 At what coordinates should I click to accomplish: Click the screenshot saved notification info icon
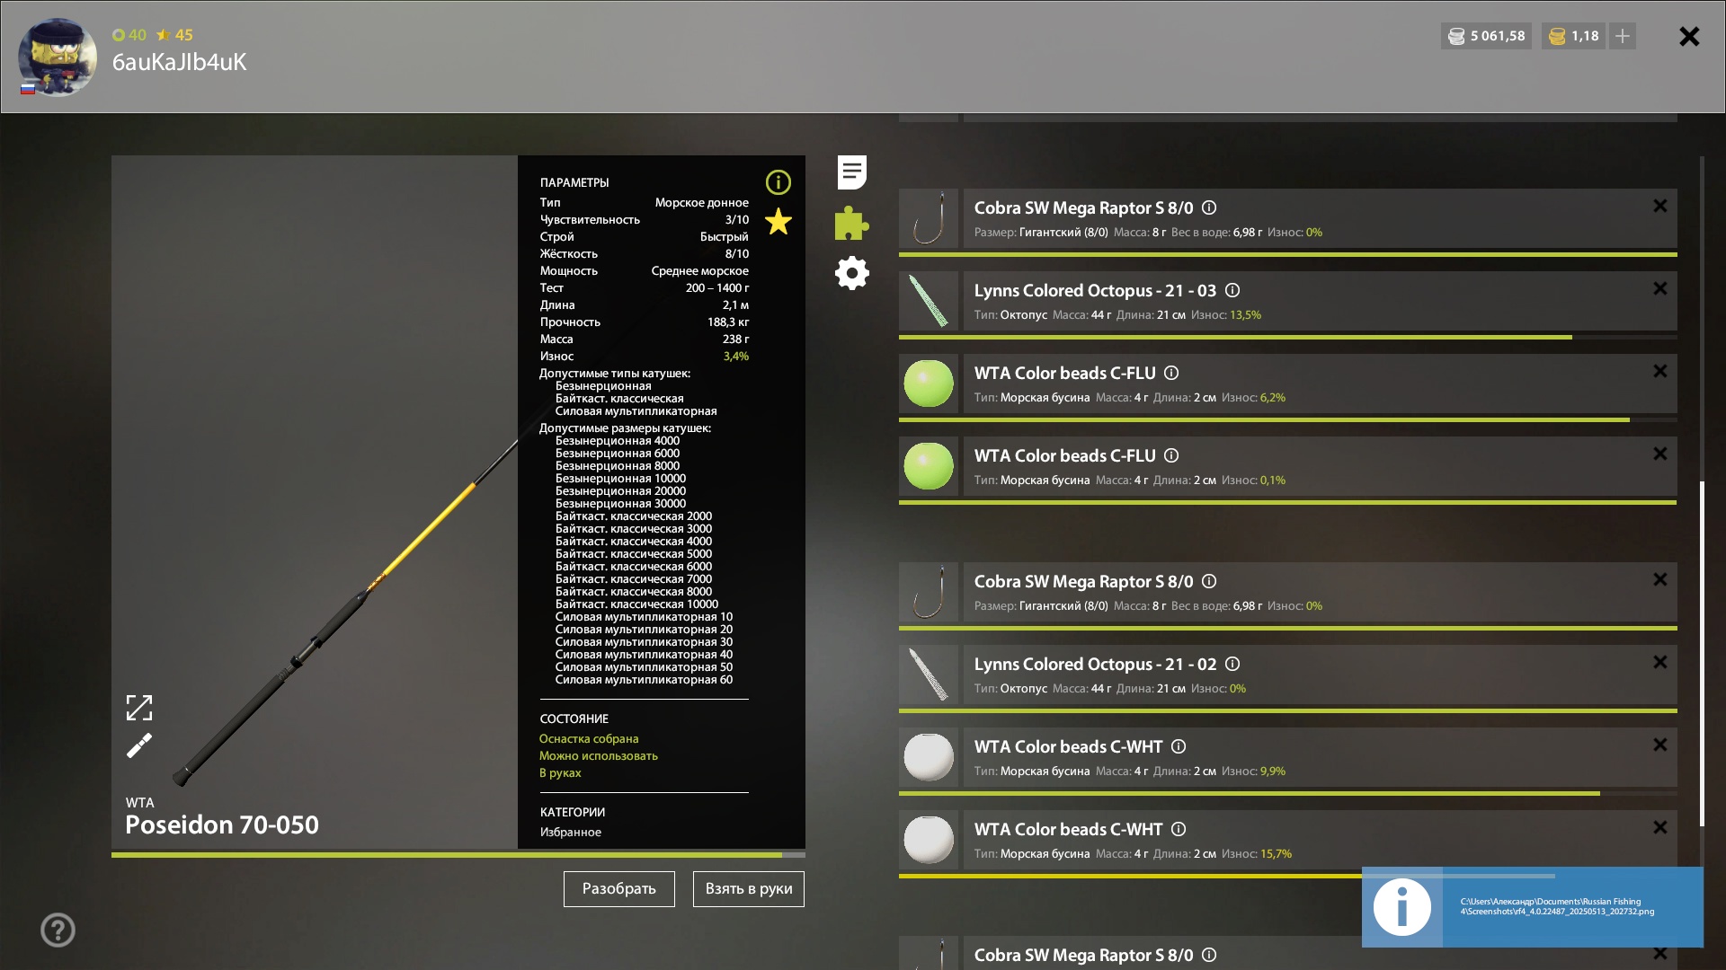[x=1402, y=907]
